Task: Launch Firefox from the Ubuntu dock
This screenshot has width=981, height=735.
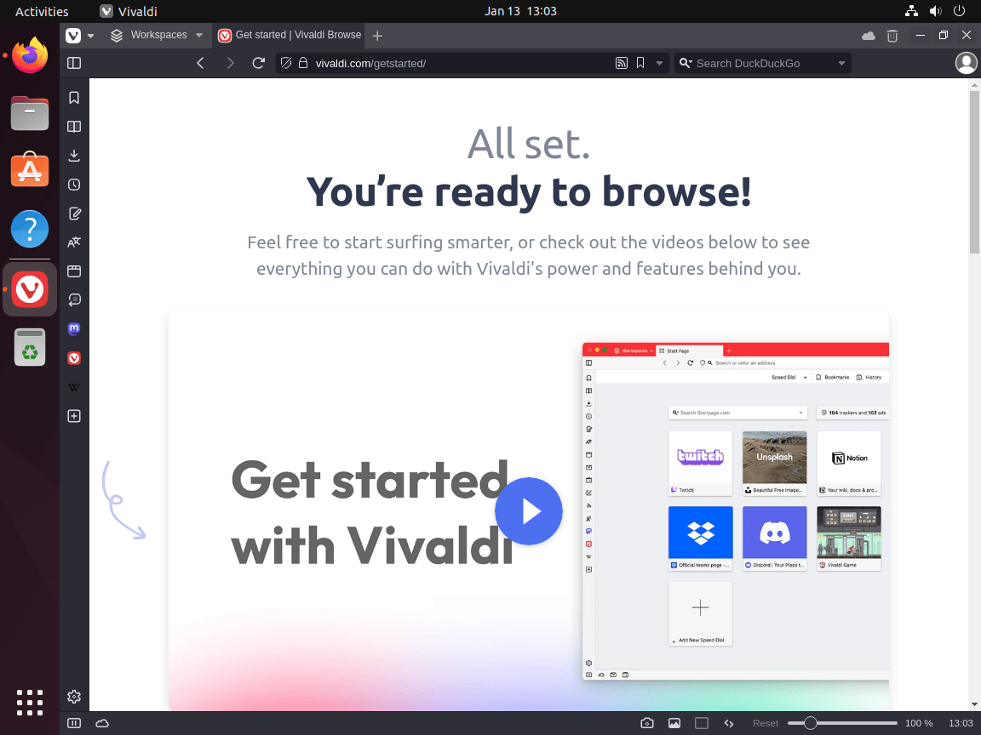Action: (x=29, y=54)
